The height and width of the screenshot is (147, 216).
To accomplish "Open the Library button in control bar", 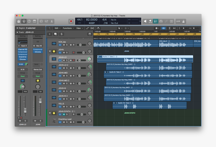I will [x=19, y=21].
